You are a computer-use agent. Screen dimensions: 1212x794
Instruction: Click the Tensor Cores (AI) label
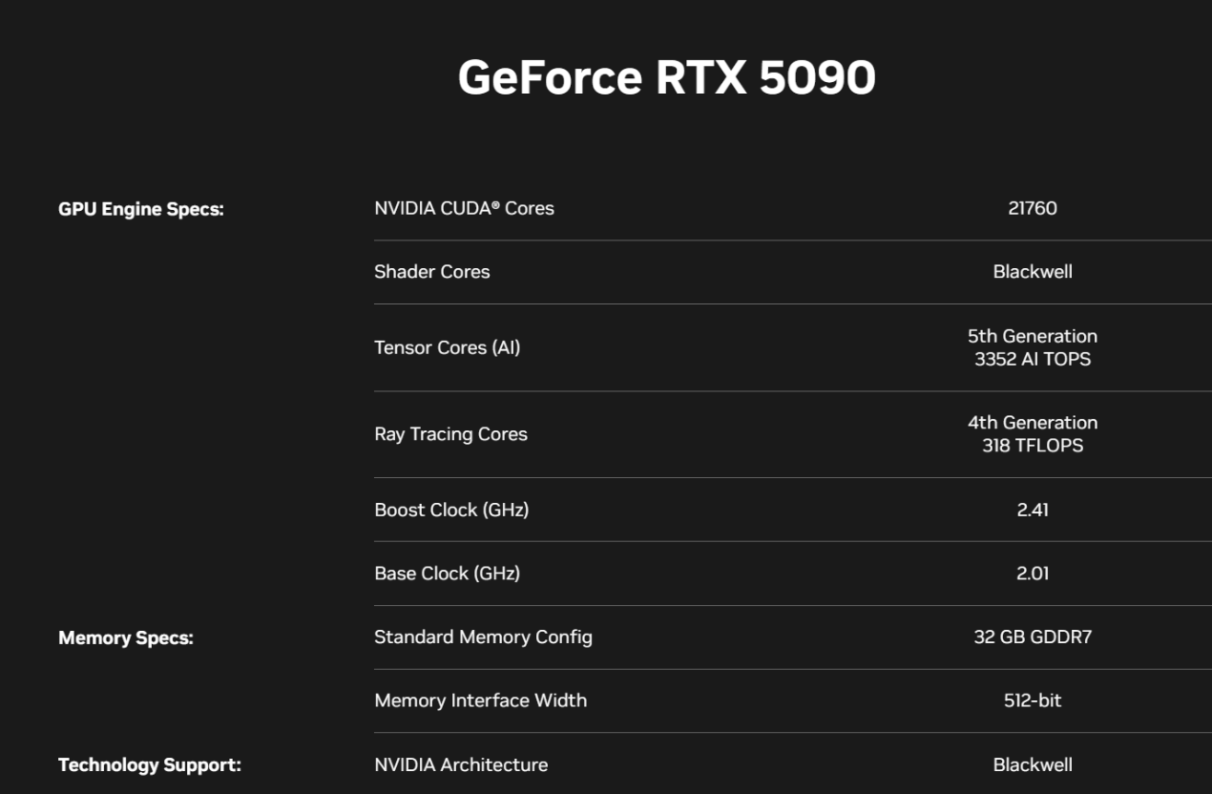[x=447, y=347]
